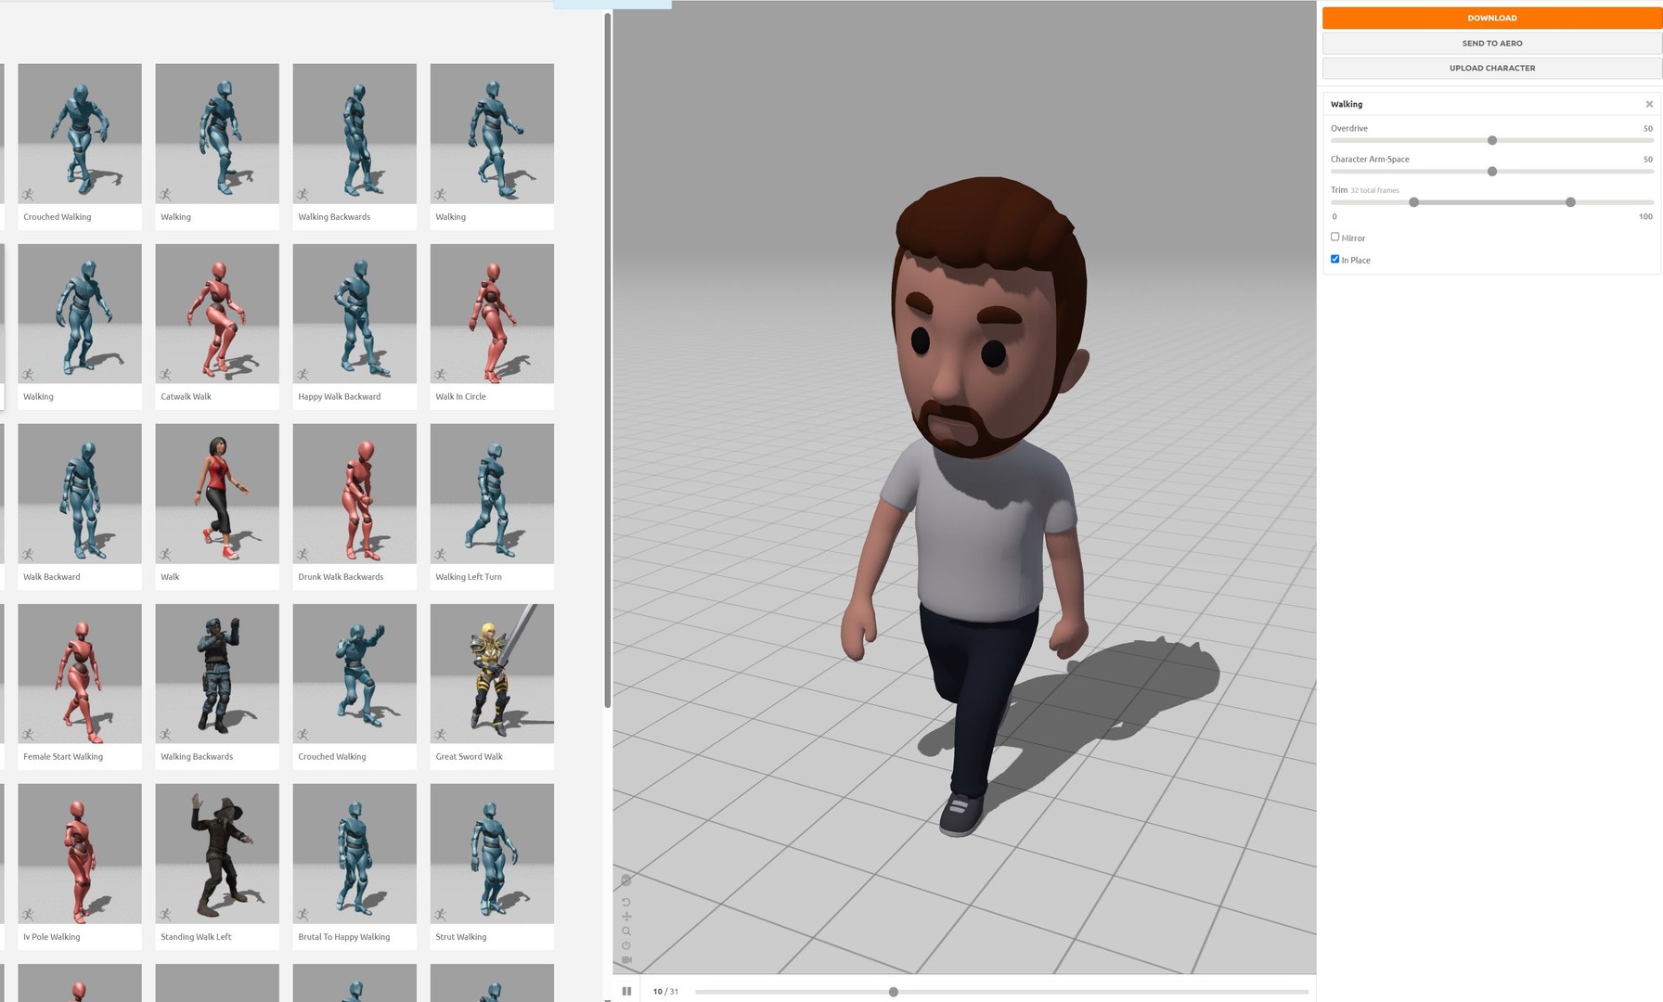The height and width of the screenshot is (1002, 1663).
Task: Pick the Female Start Walking animation
Action: [x=80, y=687]
